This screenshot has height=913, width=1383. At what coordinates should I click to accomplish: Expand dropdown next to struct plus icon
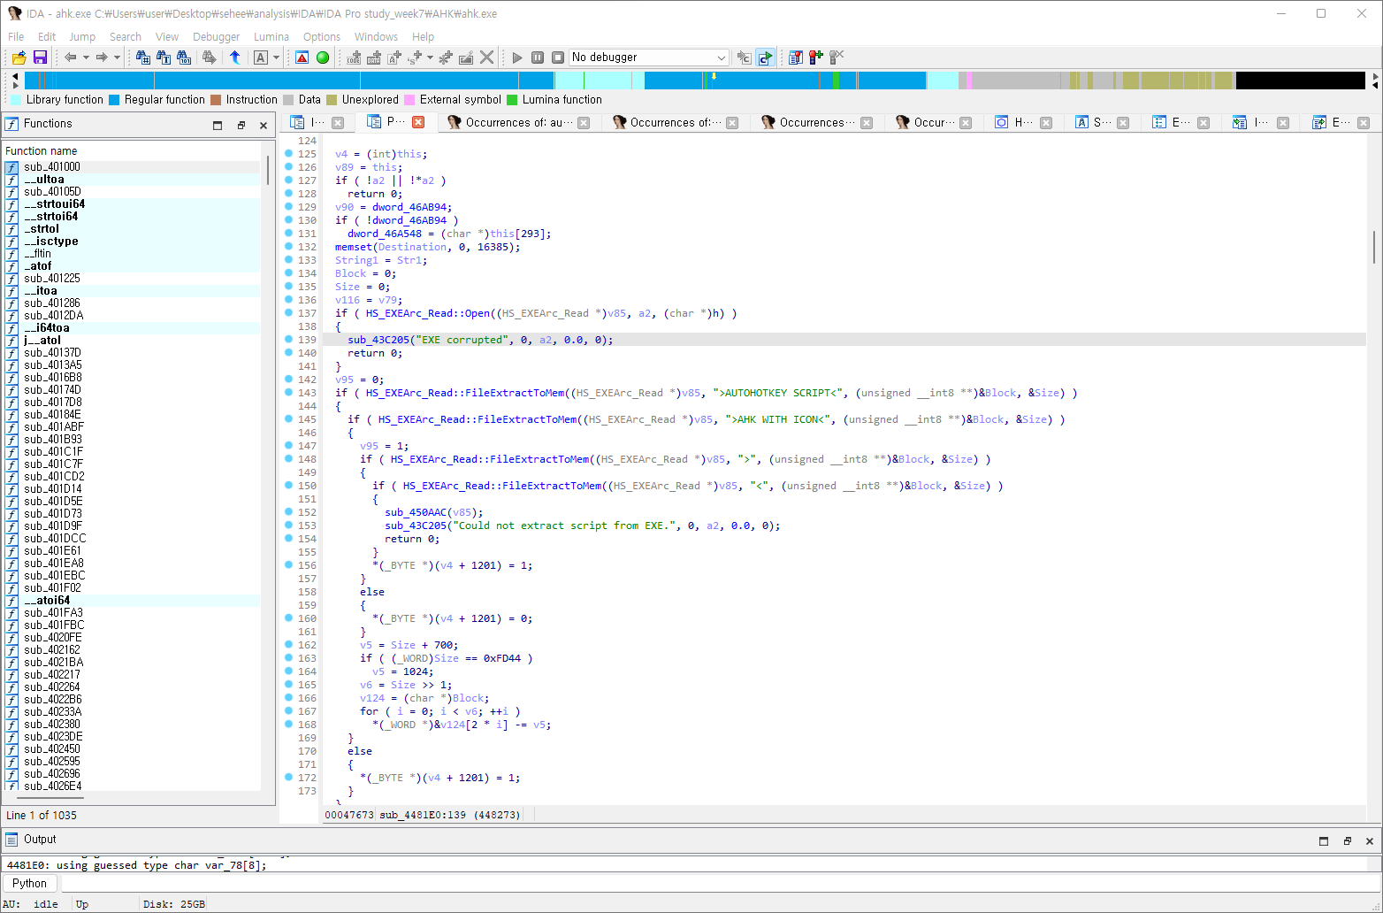[x=430, y=58]
